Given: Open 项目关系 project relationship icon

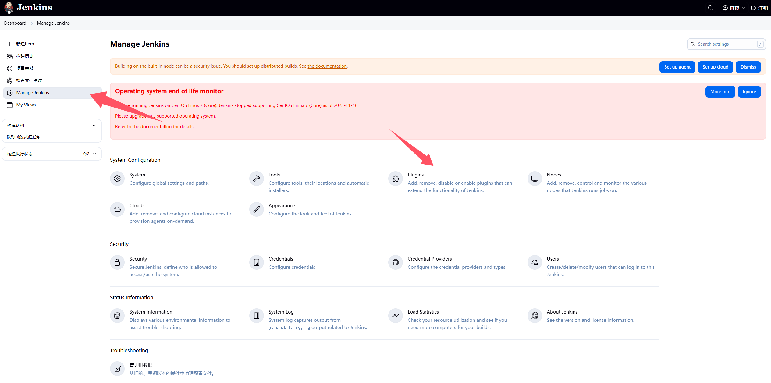Looking at the screenshot, I should coord(10,69).
